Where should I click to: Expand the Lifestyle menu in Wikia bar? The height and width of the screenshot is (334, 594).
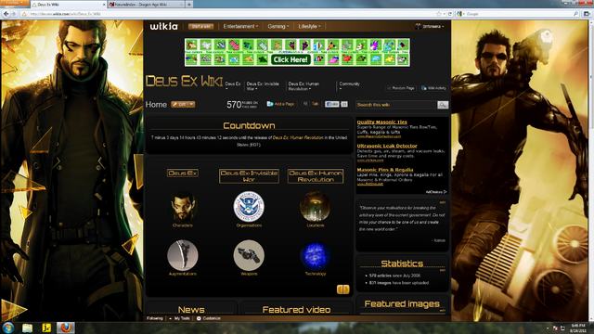(x=309, y=27)
